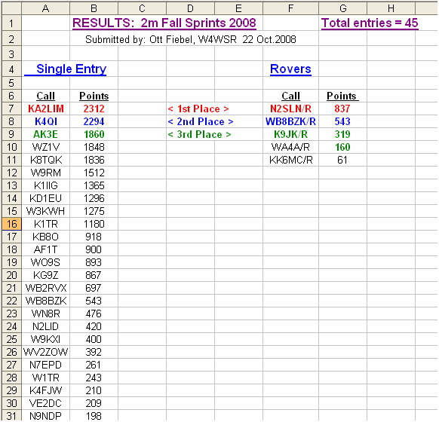The width and height of the screenshot is (439, 422).
Task: Click the RESULTS: 2m Fall Sprints 2008 title
Action: 164,23
